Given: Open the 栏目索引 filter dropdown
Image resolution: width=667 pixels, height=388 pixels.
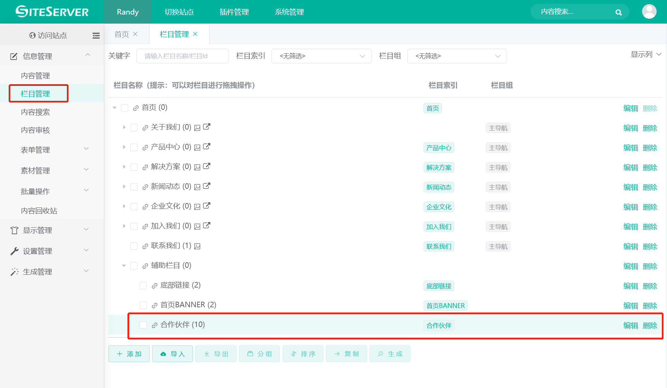Looking at the screenshot, I should coord(321,56).
